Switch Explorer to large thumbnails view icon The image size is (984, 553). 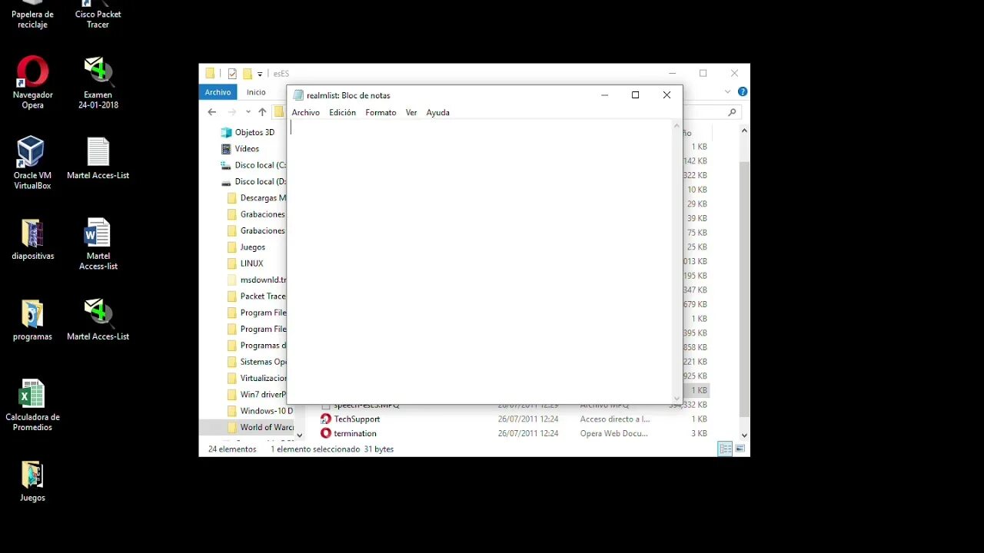[739, 449]
